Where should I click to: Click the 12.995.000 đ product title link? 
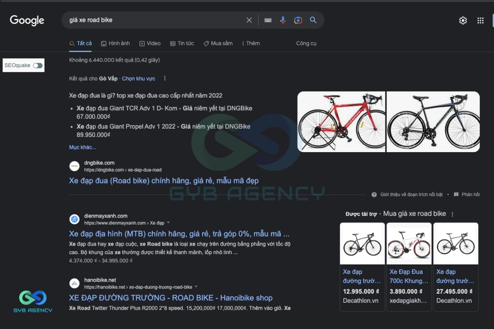362,276
